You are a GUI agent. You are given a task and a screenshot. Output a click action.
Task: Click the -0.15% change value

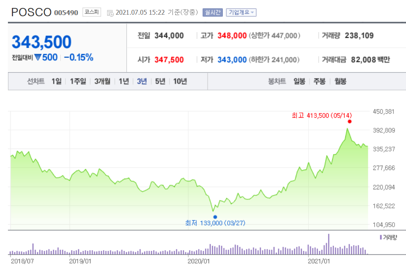click(79, 57)
